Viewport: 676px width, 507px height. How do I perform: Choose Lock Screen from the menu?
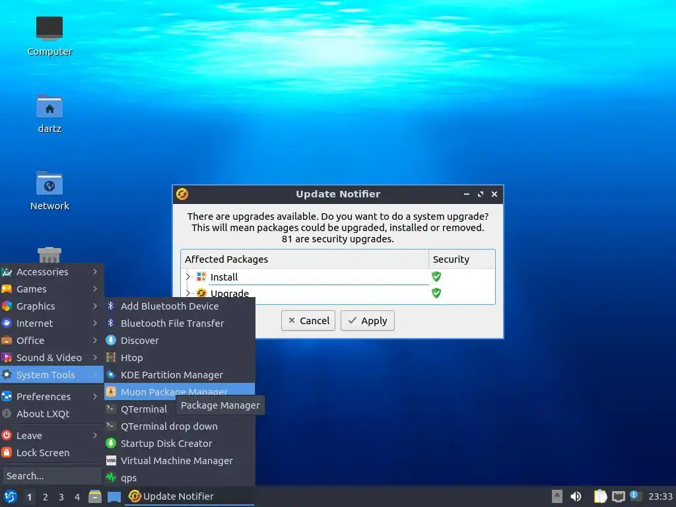51,453
